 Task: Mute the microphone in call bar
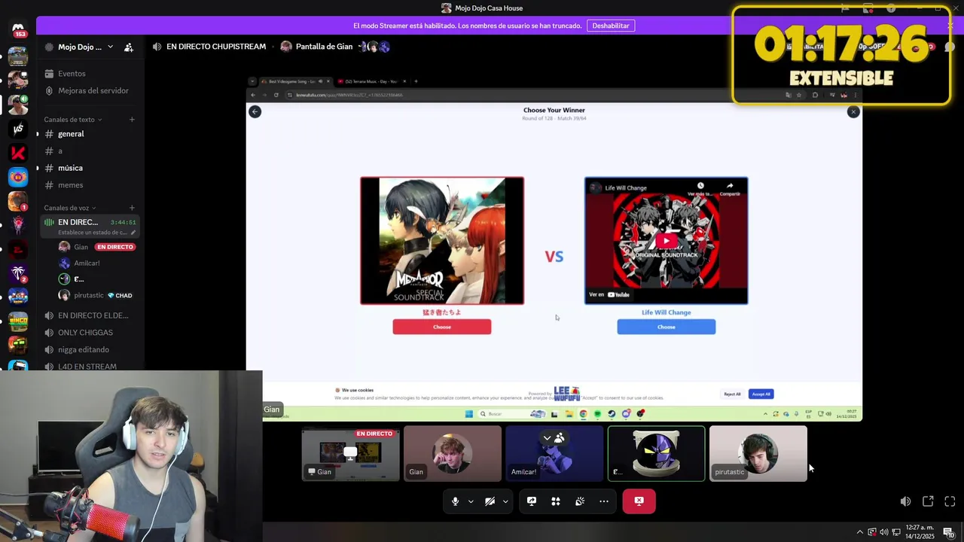tap(455, 501)
